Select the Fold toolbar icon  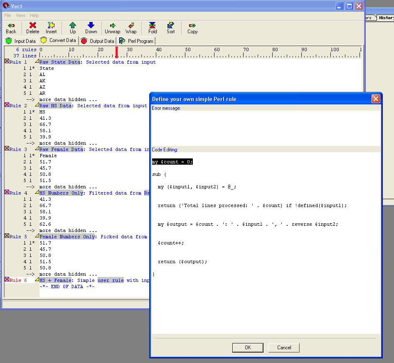tap(152, 27)
